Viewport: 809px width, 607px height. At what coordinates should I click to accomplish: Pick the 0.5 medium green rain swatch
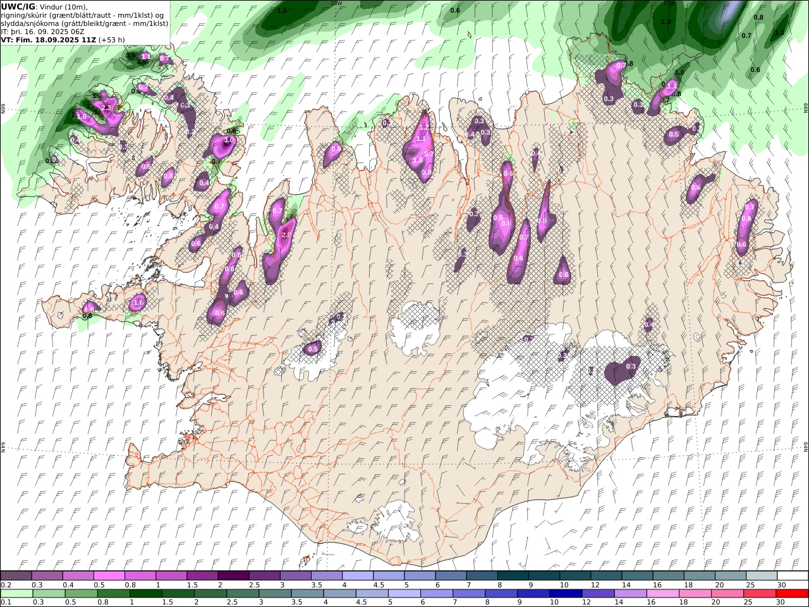tap(82, 593)
